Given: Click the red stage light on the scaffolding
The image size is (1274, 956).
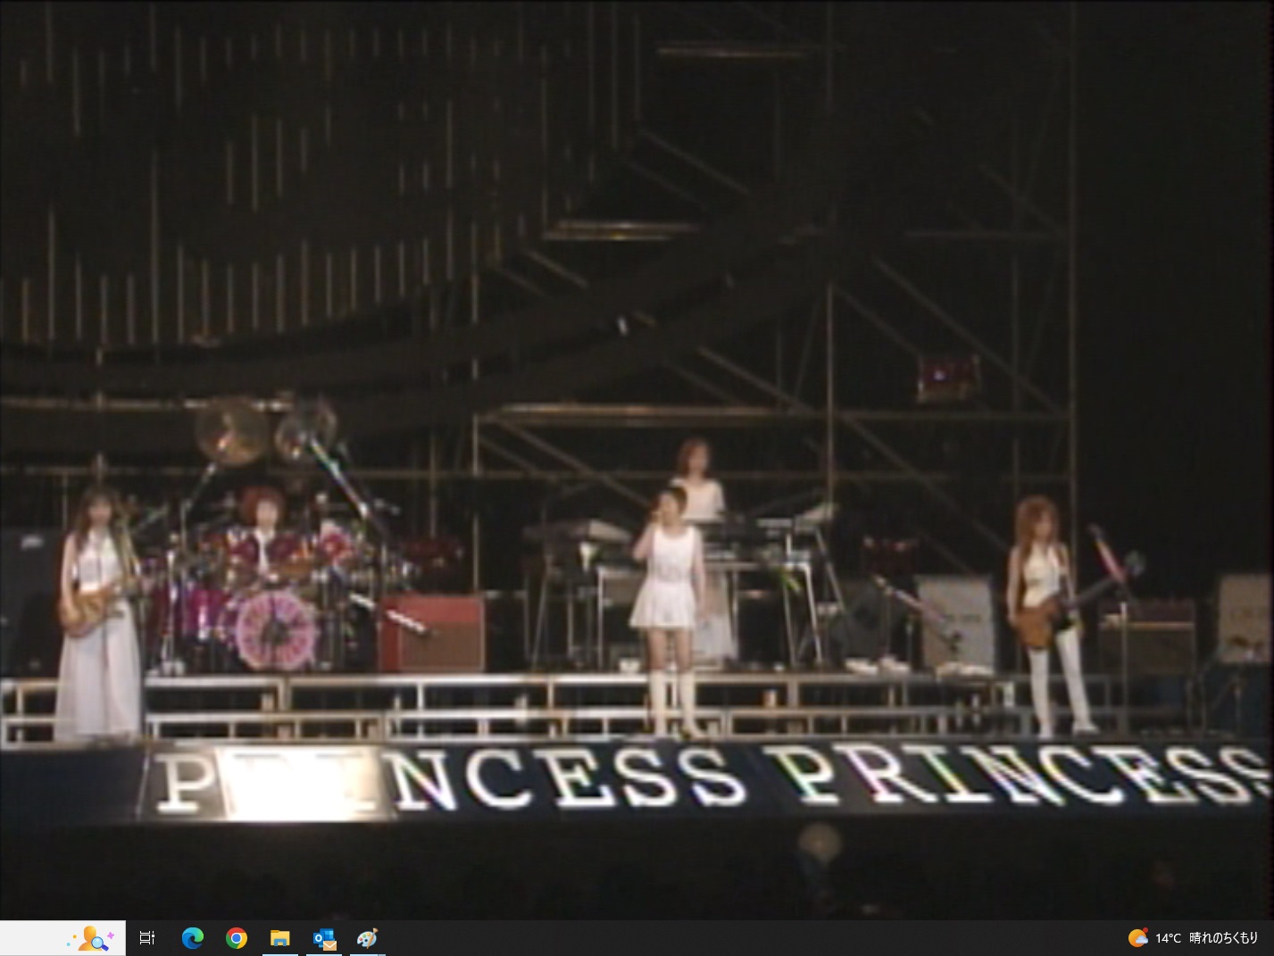Looking at the screenshot, I should coord(948,378).
